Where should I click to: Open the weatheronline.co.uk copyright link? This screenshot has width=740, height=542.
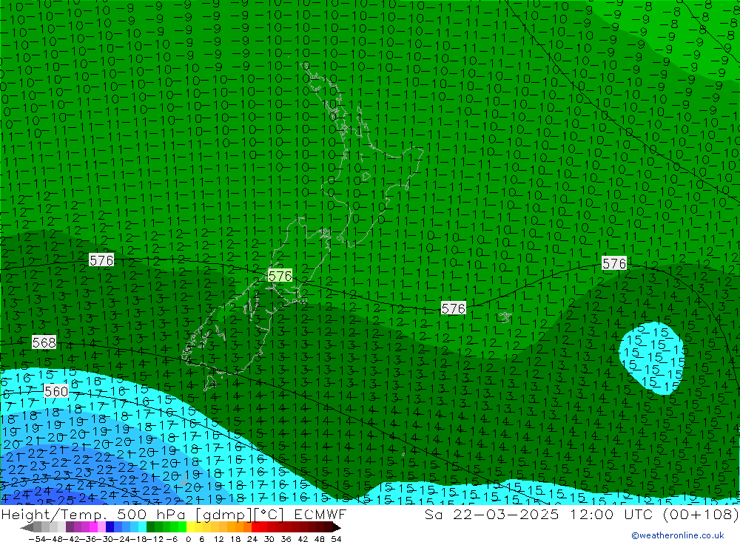coord(678,535)
